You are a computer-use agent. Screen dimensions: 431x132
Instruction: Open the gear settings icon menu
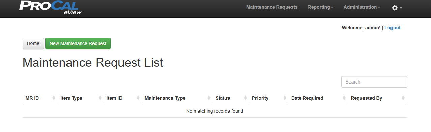pos(395,7)
